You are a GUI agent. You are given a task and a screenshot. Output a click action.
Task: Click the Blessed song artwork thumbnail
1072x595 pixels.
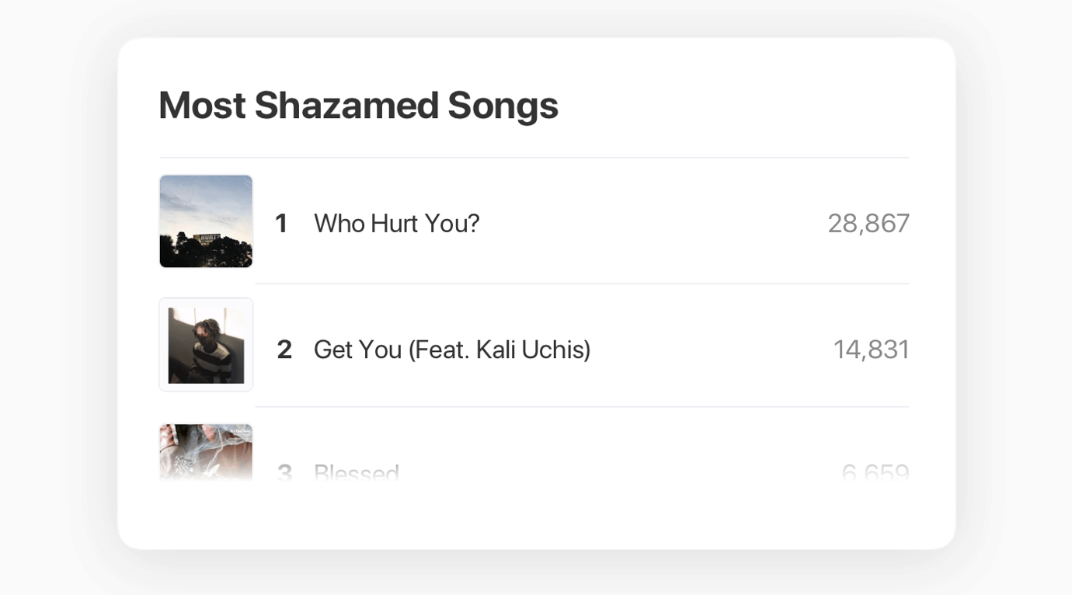pyautogui.click(x=206, y=453)
